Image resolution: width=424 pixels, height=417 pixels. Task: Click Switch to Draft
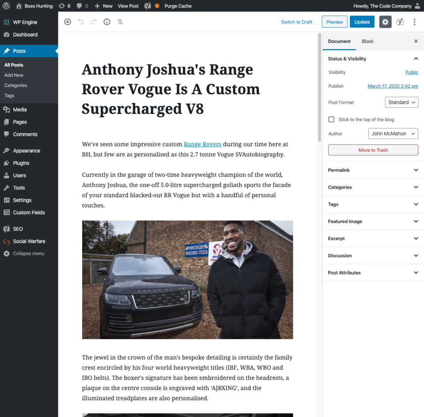pyautogui.click(x=296, y=22)
